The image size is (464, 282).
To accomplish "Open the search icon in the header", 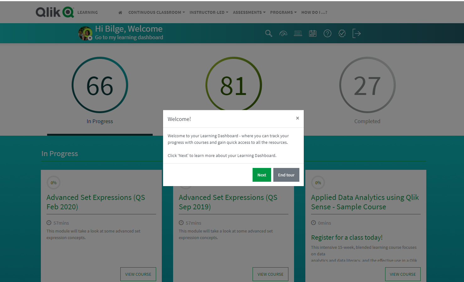I will click(269, 33).
